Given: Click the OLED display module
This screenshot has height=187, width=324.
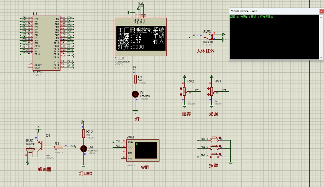Looking at the screenshot, I should click(x=141, y=37).
